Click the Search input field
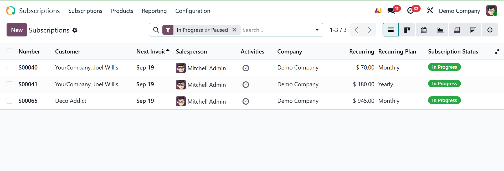504x171 pixels. point(276,30)
